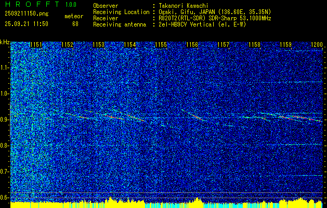This screenshot has height=208, width=327.
Task: Click the red meteor echo trace near 1156
Action: pyautogui.click(x=197, y=117)
